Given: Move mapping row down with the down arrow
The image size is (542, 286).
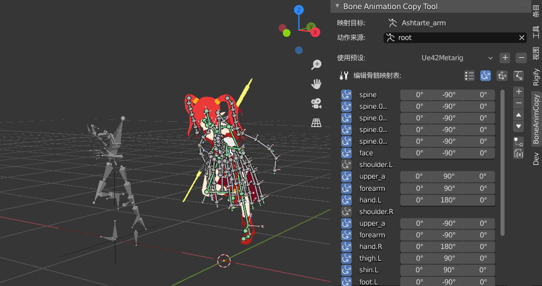Looking at the screenshot, I should pos(519,126).
